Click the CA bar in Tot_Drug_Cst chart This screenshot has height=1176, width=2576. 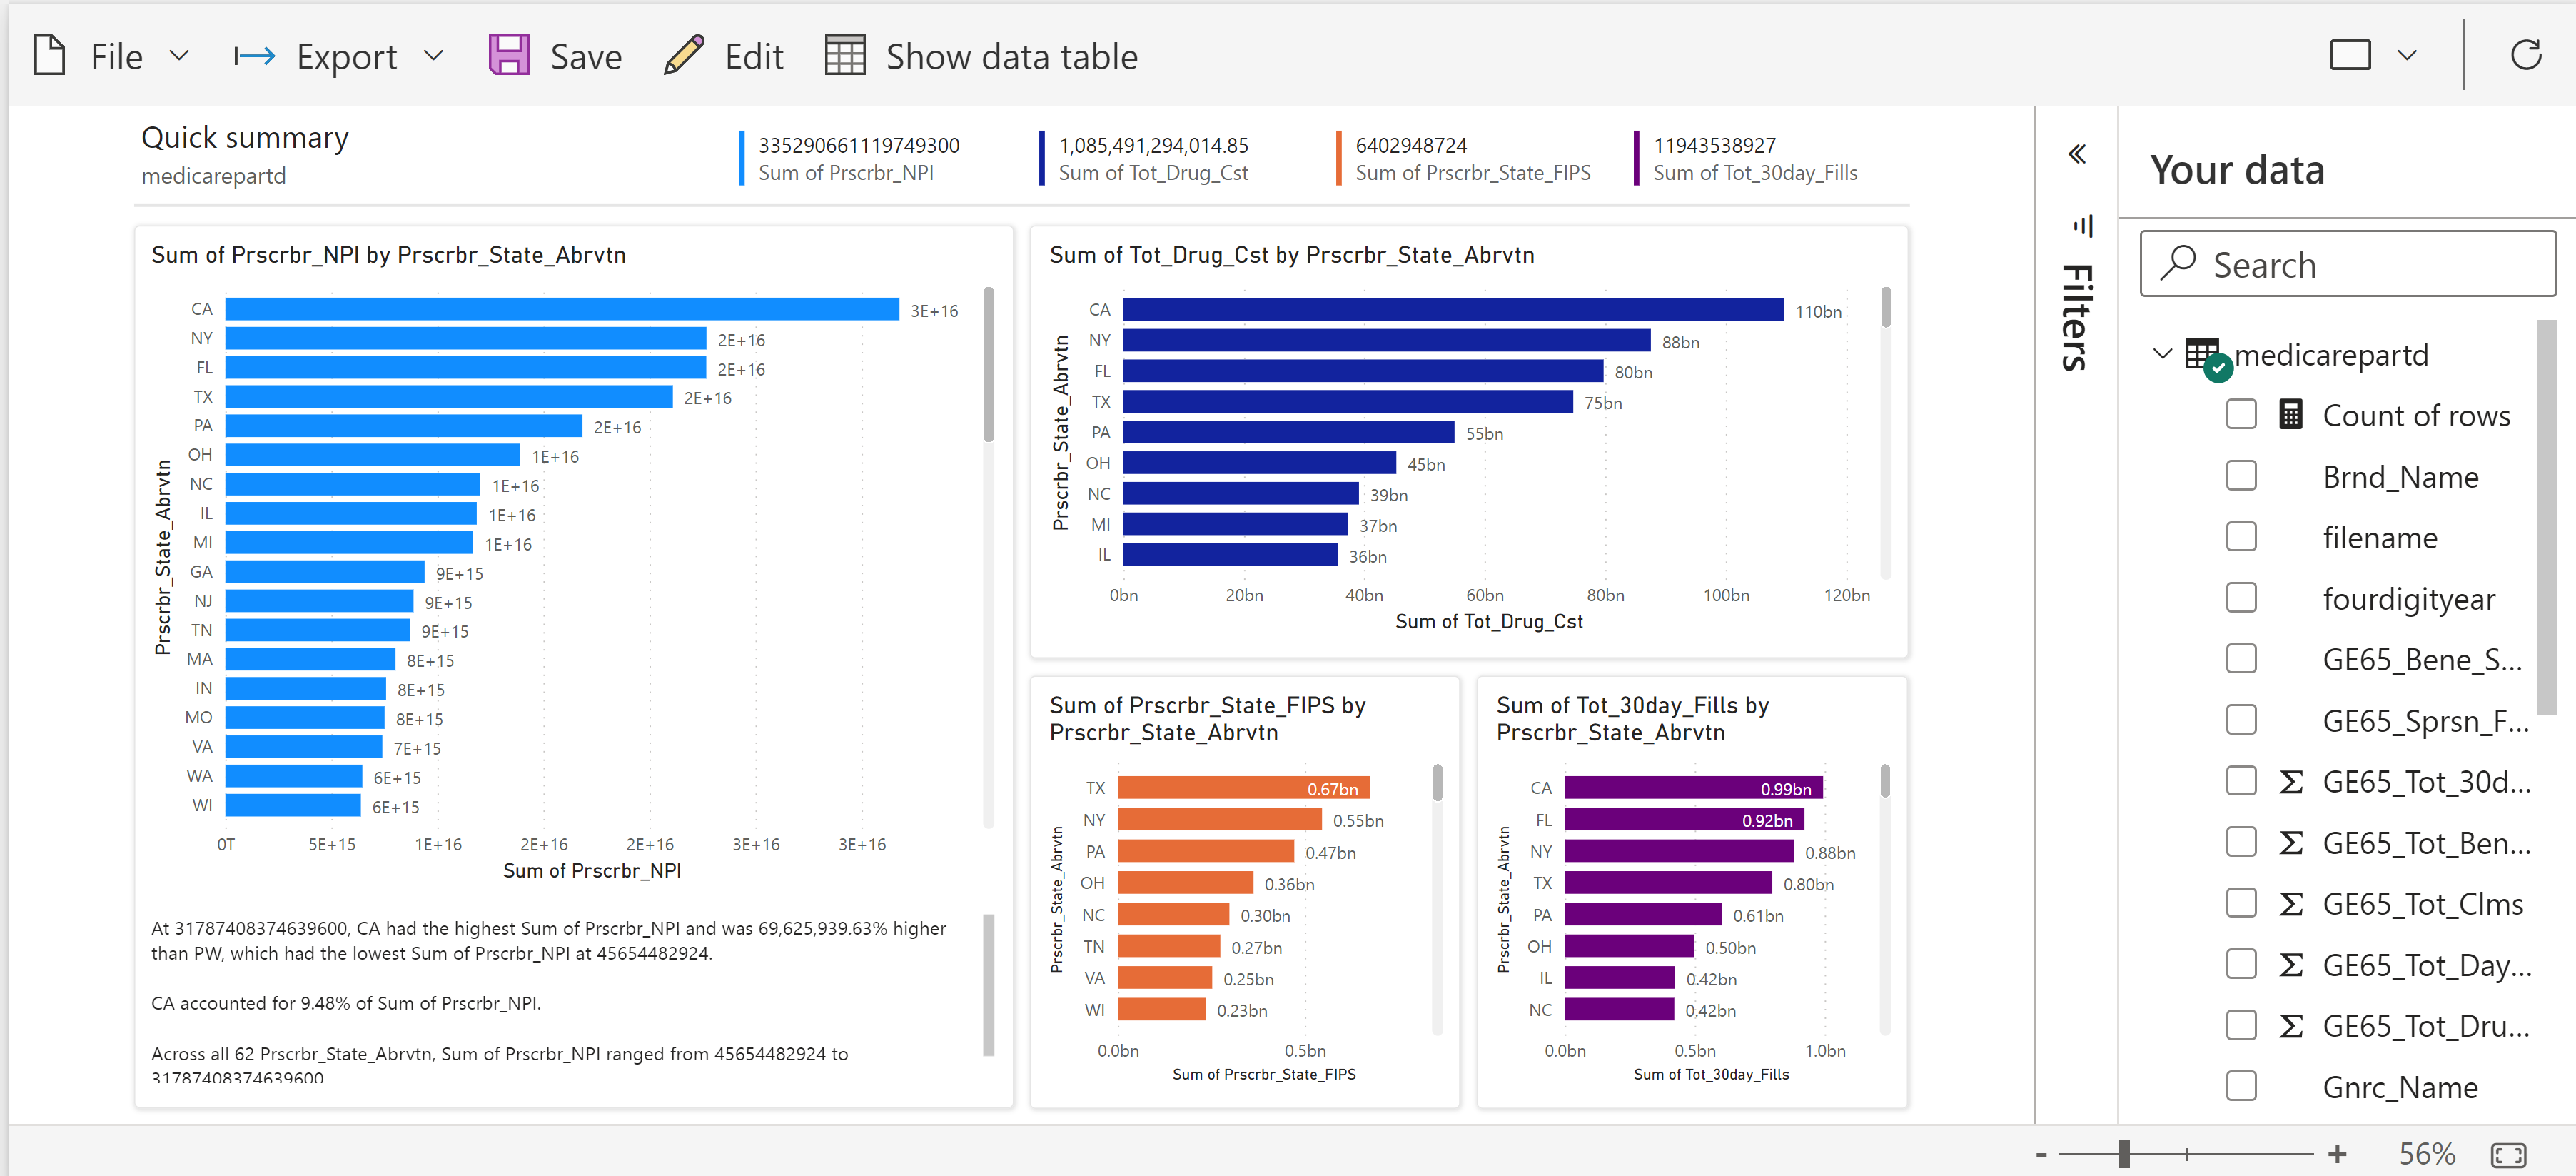pyautogui.click(x=1453, y=310)
